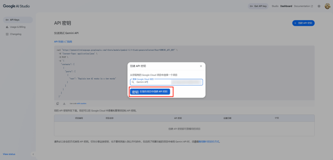The height and width of the screenshot is (160, 333).
Task: Open the 随用随付的定价方式 link
Action: [x=209, y=141]
